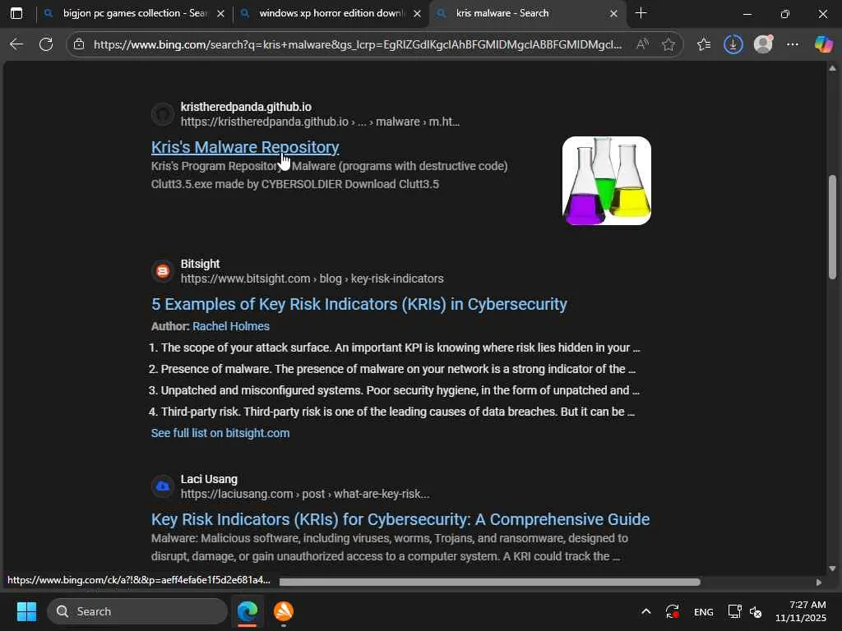Activate Read aloud icon in address bar
This screenshot has height=631, width=842.
(x=642, y=44)
